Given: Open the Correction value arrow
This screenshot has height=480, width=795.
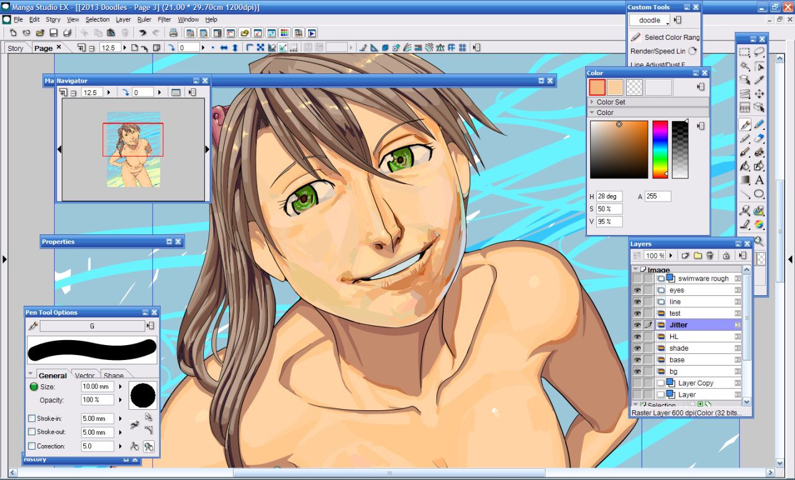Looking at the screenshot, I should [120, 446].
